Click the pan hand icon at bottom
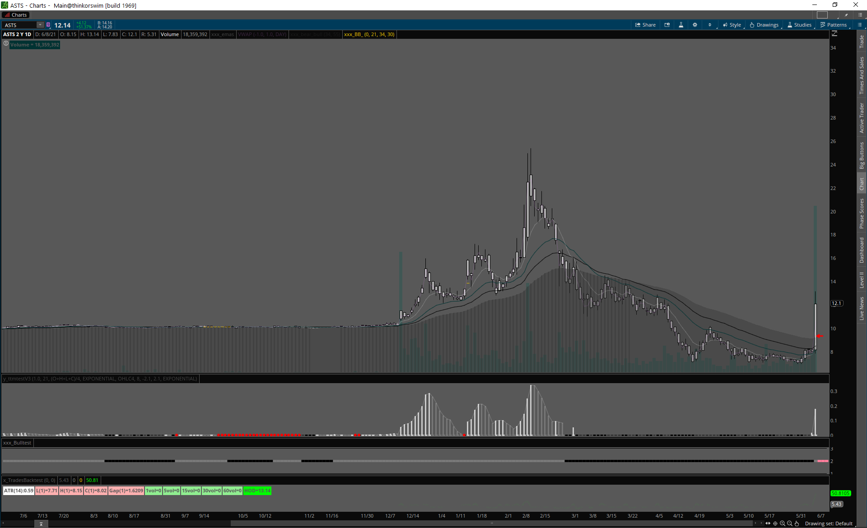867x528 pixels. [797, 523]
